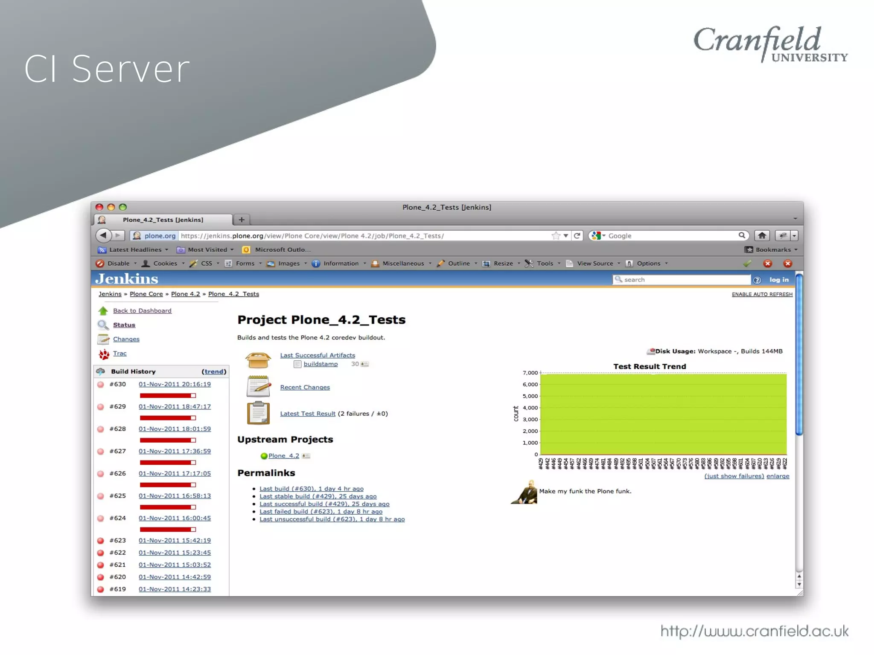Open the Options menu in developer toolbar
The width and height of the screenshot is (874, 655).
647,264
